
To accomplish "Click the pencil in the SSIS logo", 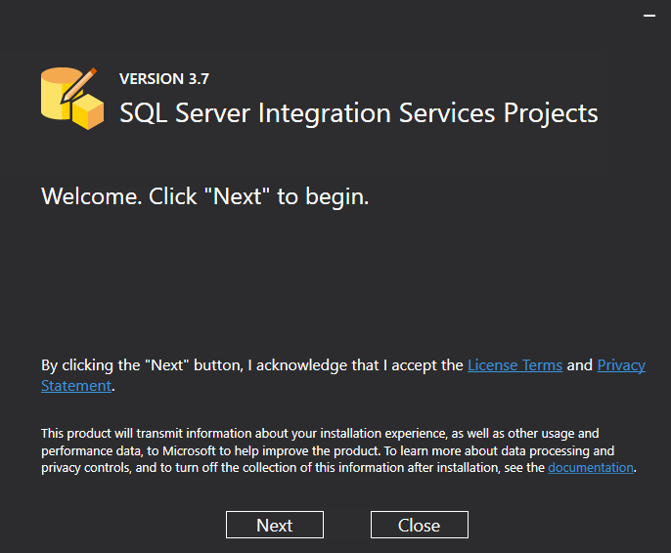I will (x=80, y=83).
